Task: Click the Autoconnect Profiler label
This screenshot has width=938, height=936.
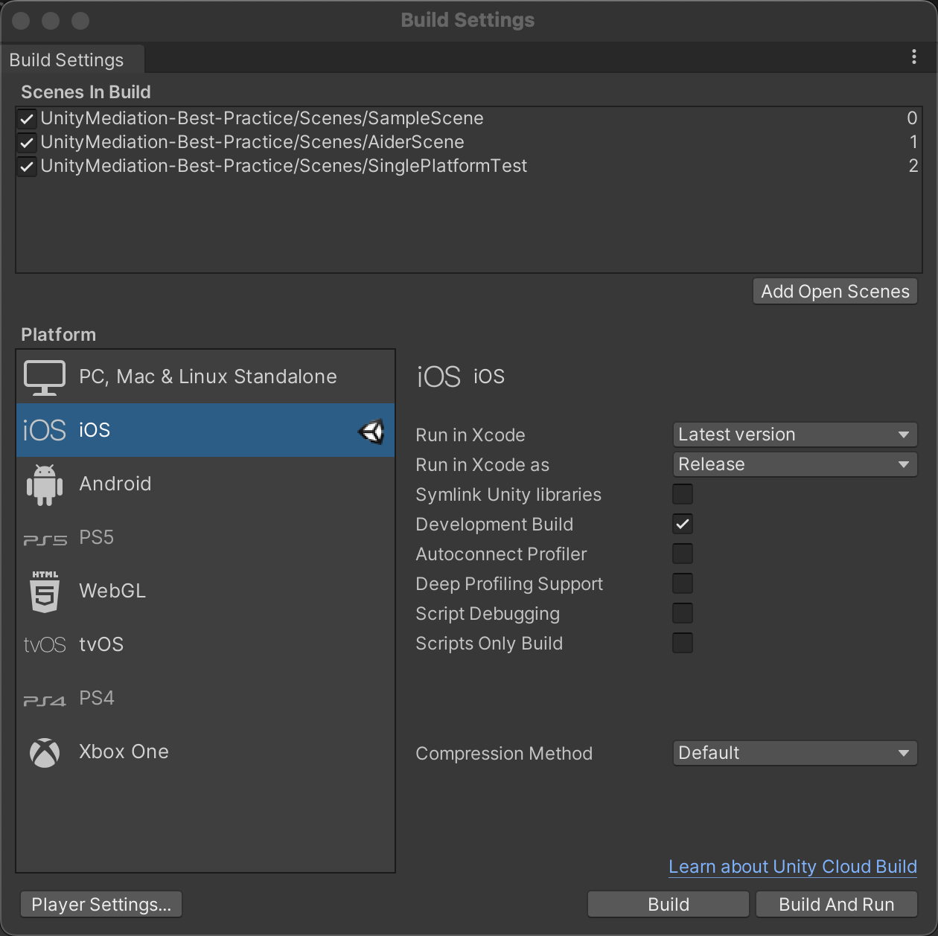Action: point(501,554)
